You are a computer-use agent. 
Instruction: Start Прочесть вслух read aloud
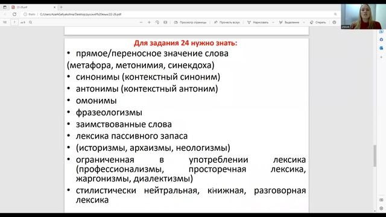point(227,22)
